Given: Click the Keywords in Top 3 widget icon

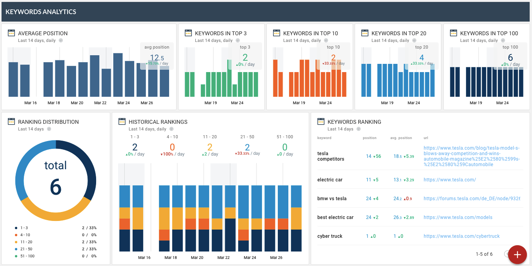Looking at the screenshot, I should pos(188,33).
